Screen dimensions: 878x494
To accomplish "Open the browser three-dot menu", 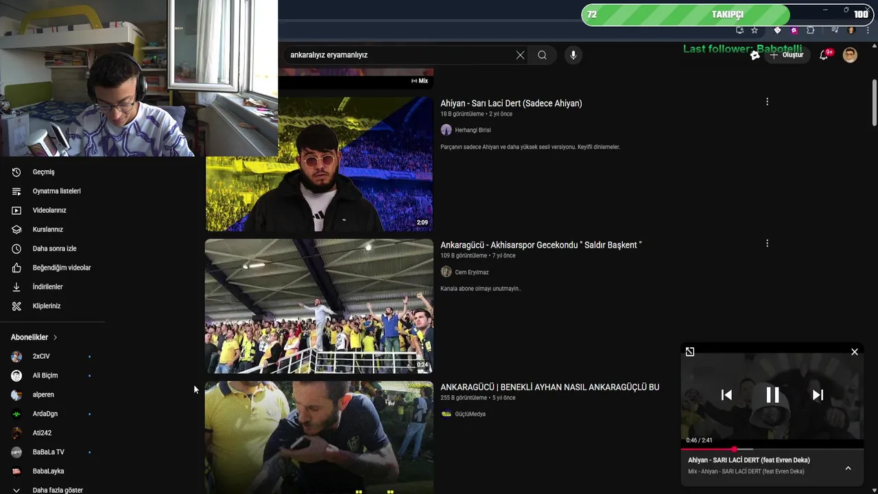I will [868, 30].
